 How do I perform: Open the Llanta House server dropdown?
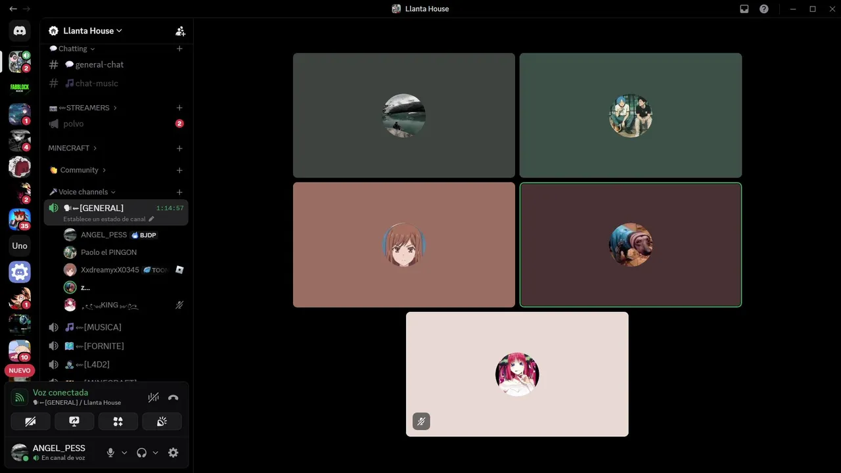(x=91, y=31)
